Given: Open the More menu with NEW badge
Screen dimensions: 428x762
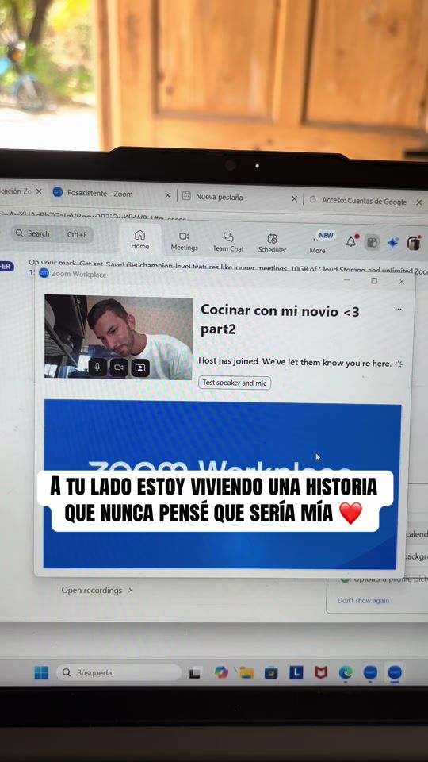Looking at the screenshot, I should click(319, 243).
